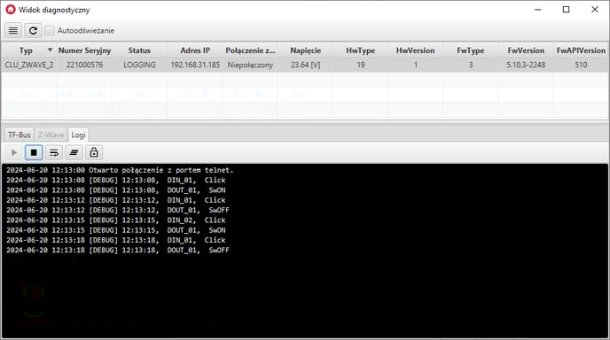Viewport: 610px width, 340px height.
Task: Click the Numer Seryjny column header
Action: [x=84, y=50]
